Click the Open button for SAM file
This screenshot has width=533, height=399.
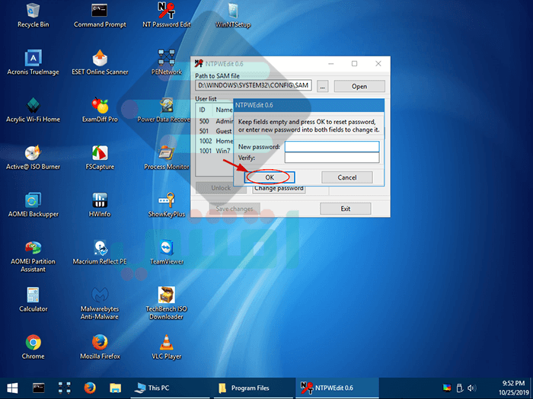click(359, 86)
